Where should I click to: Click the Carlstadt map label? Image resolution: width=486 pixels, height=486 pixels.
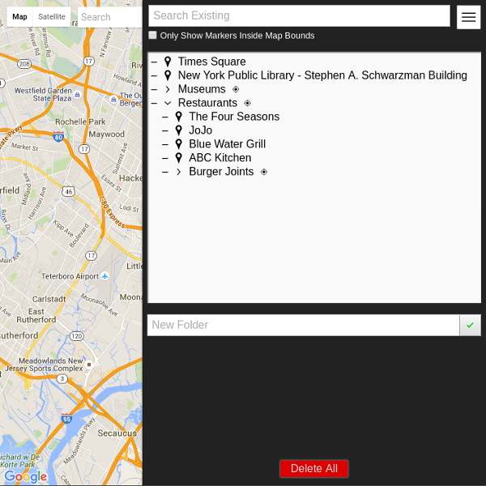(49, 299)
